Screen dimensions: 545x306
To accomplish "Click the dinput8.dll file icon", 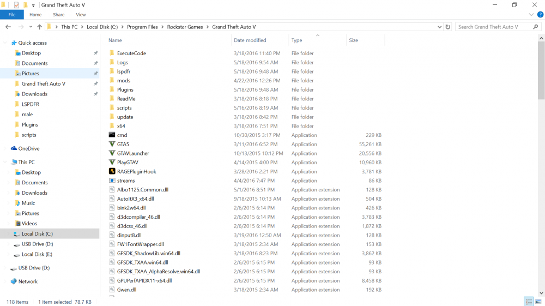I will (x=112, y=235).
